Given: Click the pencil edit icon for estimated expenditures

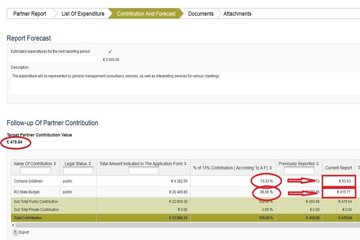Looking at the screenshot, I should (x=110, y=52).
